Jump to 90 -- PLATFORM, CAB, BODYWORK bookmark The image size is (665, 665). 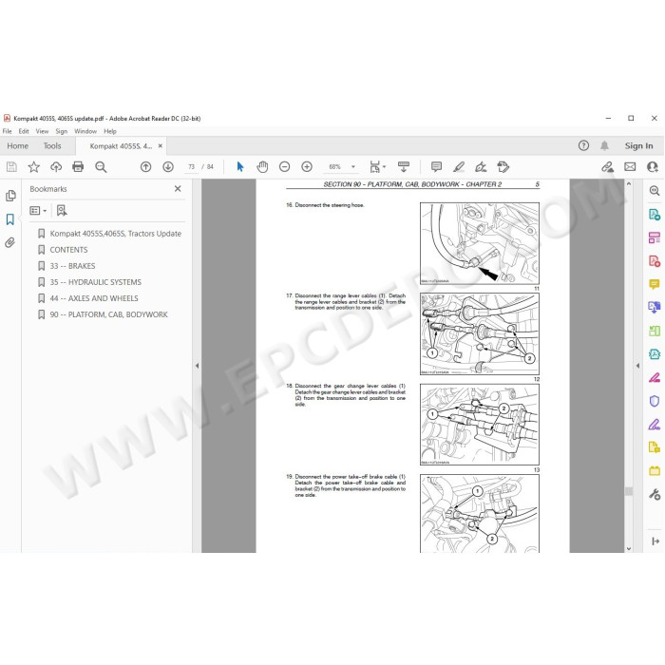coord(108,314)
